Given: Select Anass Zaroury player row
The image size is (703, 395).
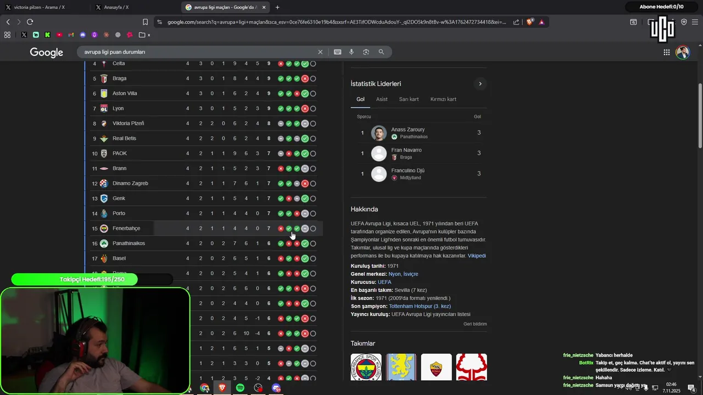Looking at the screenshot, I should (x=419, y=133).
